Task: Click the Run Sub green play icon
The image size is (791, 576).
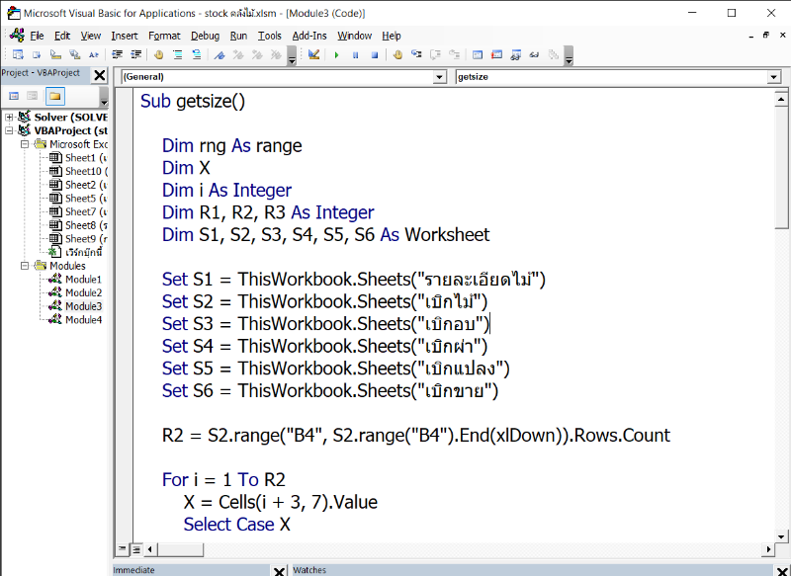Action: point(336,55)
